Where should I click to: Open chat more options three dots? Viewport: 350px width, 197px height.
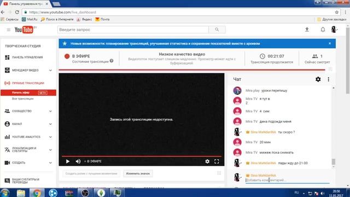coord(328,79)
